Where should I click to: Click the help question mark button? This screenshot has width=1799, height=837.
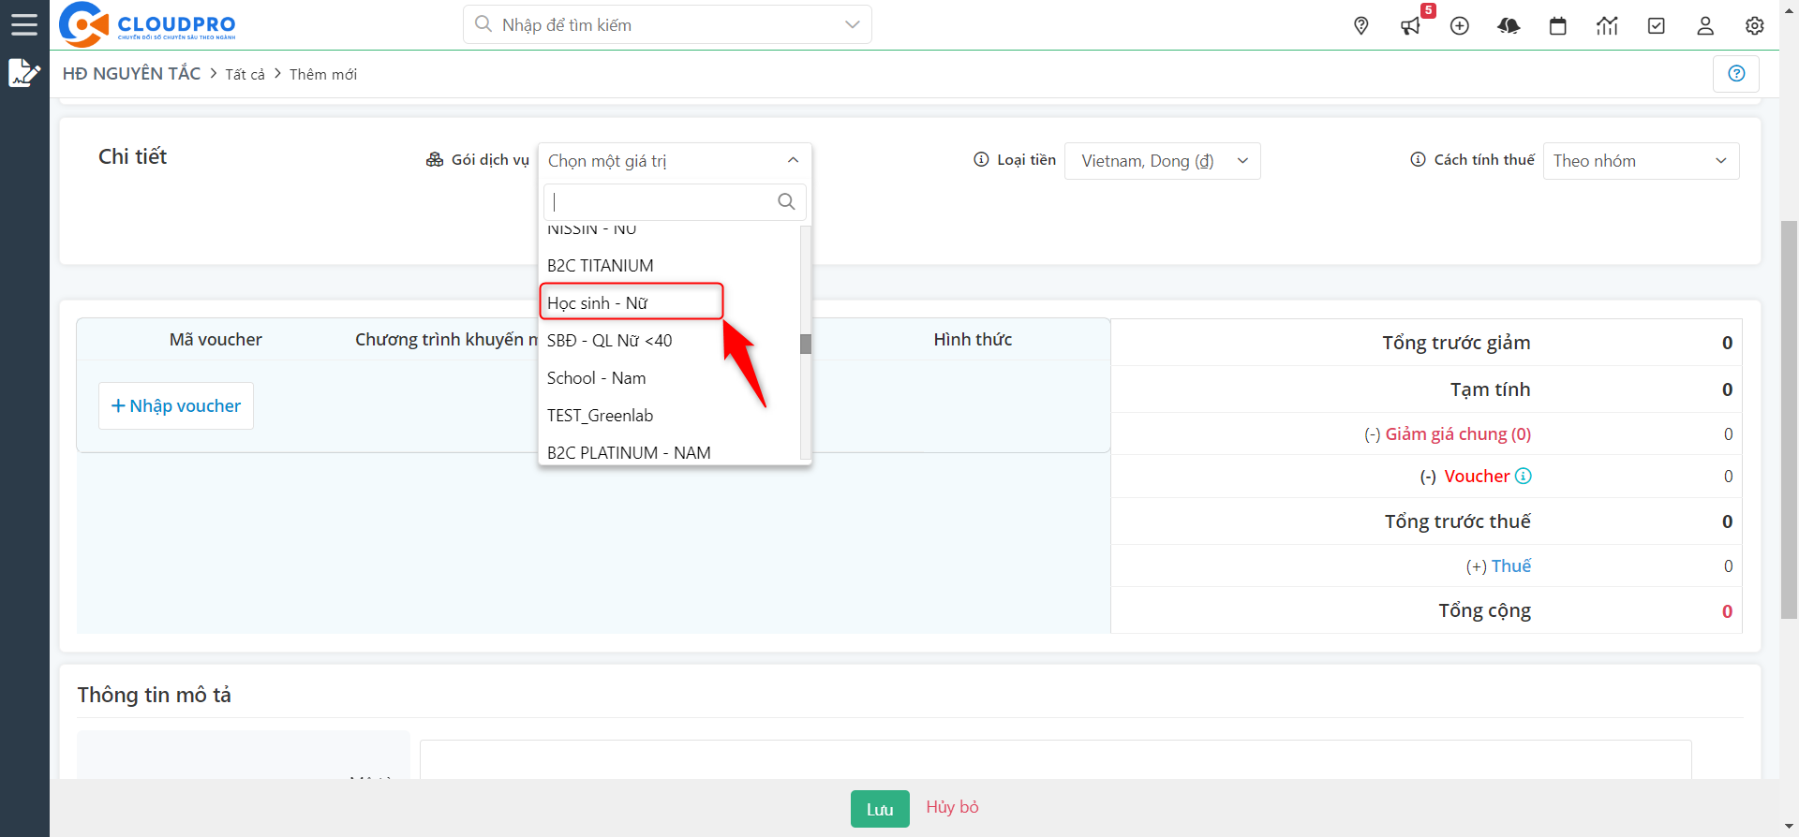tap(1736, 73)
